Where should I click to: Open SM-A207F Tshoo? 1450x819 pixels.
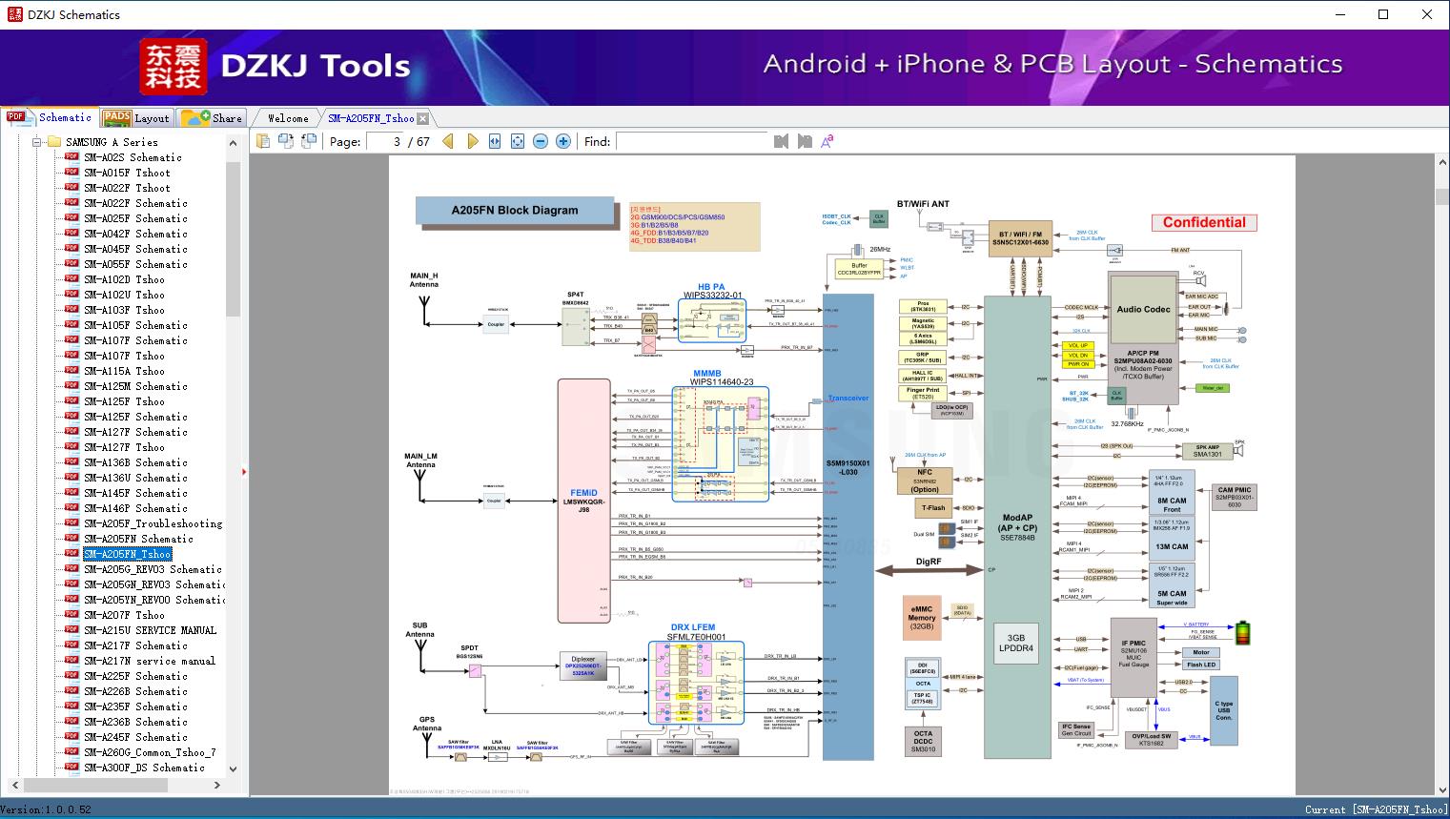[x=124, y=615]
